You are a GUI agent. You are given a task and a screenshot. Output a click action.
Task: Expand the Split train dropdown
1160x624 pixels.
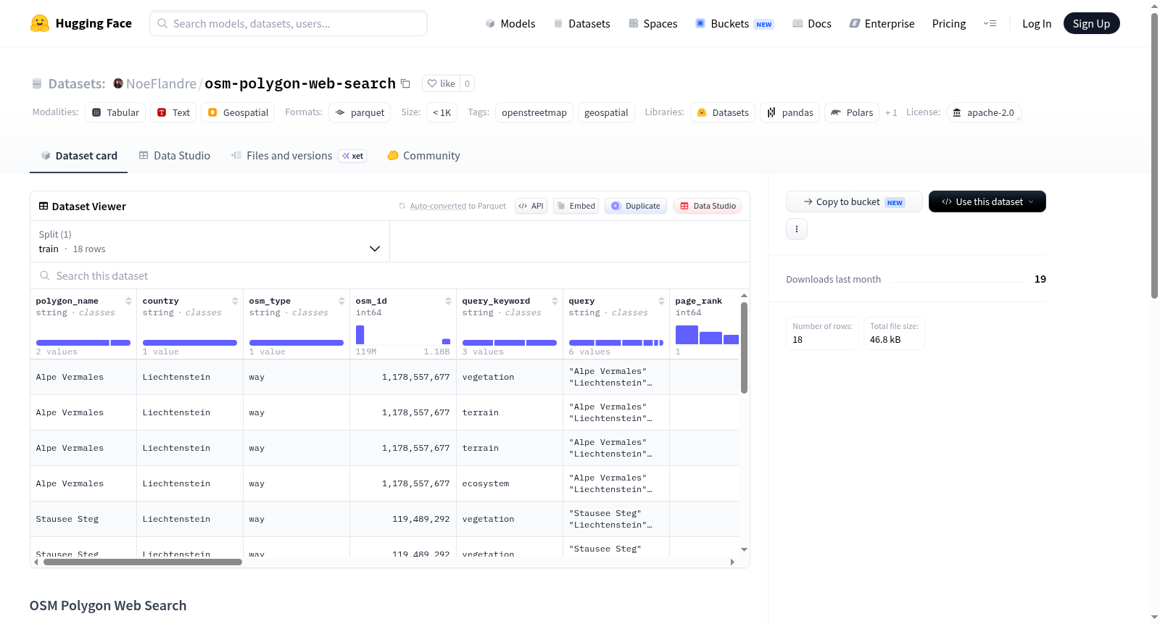coord(210,241)
